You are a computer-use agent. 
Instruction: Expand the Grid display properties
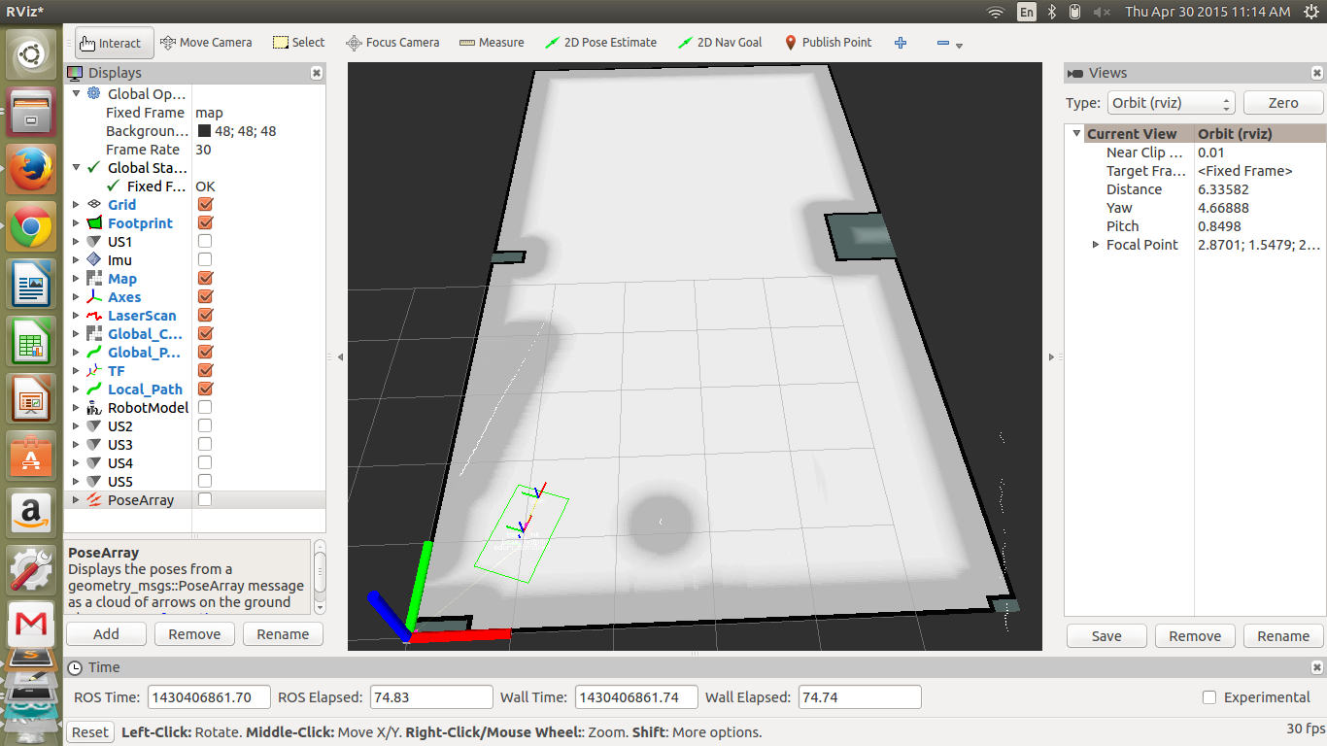tap(77, 205)
